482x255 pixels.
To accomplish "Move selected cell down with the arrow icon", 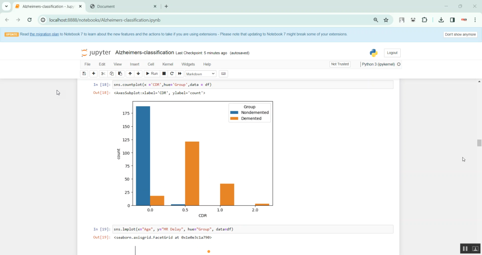I will [x=138, y=74].
